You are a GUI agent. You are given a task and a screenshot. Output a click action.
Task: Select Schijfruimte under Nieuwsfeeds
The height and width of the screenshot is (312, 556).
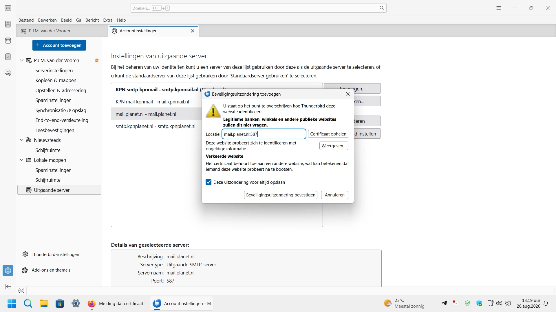(x=48, y=150)
